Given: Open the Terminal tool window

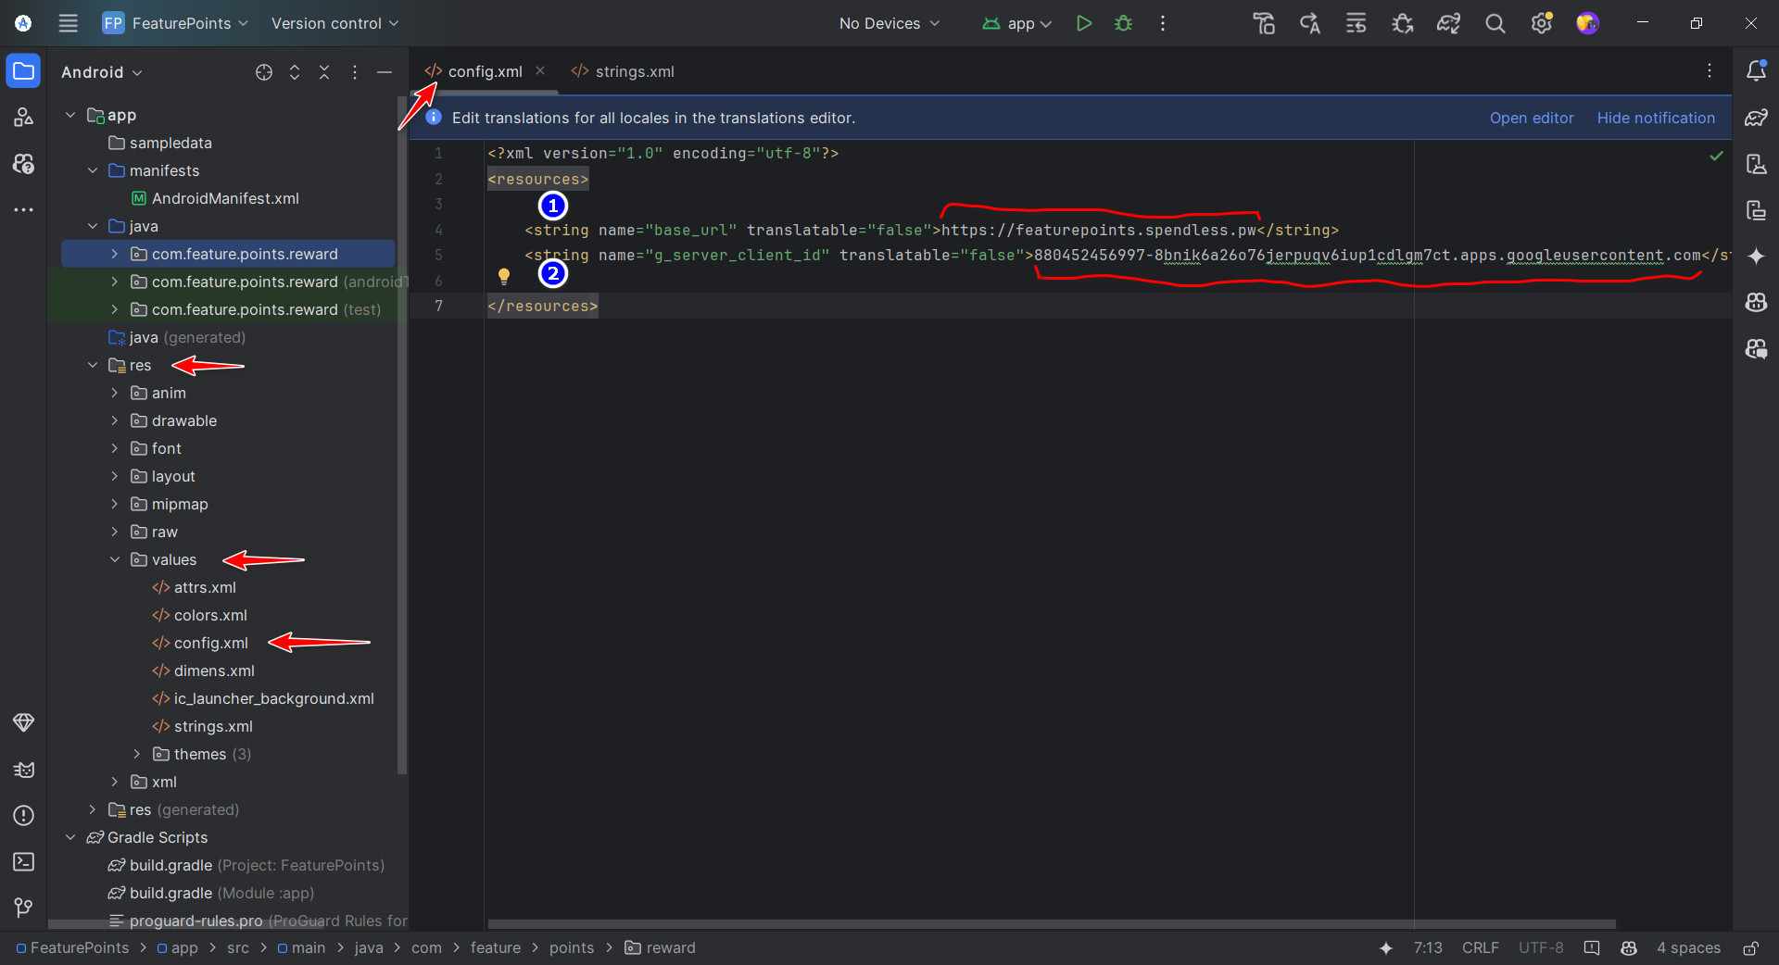Looking at the screenshot, I should (x=23, y=861).
